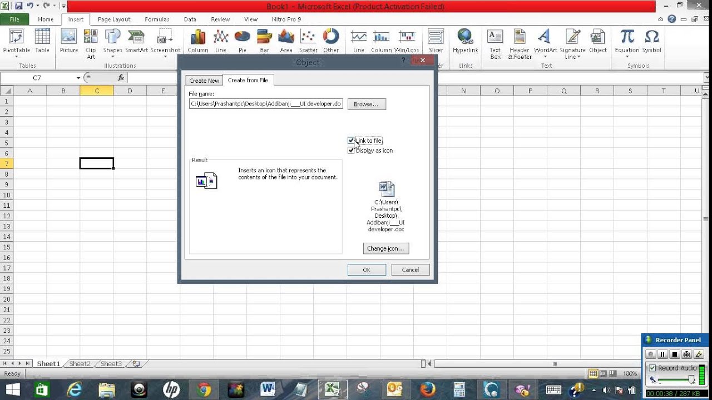Expand the formula bar

tap(706, 78)
